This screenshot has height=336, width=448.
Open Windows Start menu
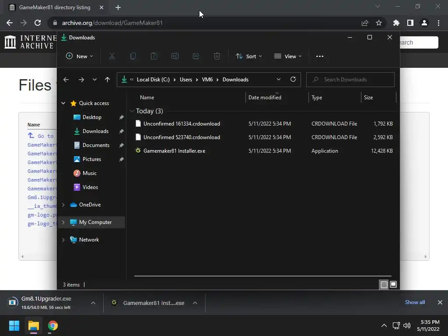tap(14, 325)
